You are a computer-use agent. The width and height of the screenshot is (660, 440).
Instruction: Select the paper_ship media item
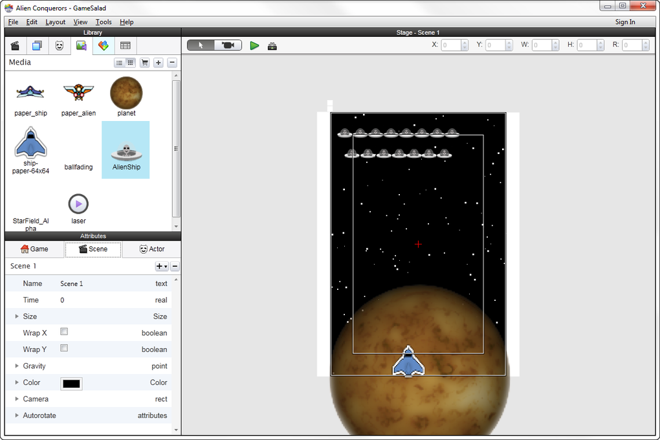coord(30,97)
